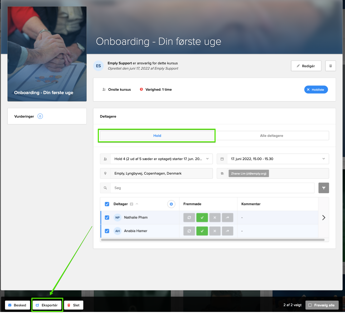
Task: Uncheck the Nathalie Pham checkbox
Action: pos(107,218)
